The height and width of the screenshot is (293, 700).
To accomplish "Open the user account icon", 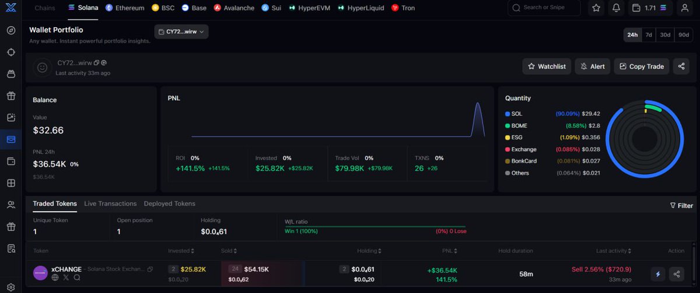I will pos(684,8).
